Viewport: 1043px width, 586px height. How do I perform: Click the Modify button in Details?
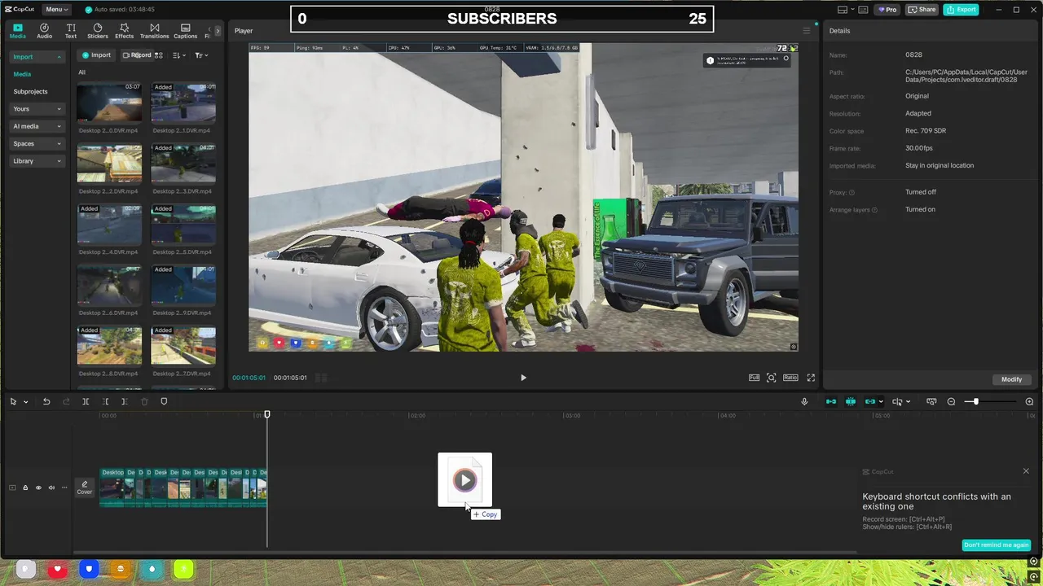pos(1011,379)
